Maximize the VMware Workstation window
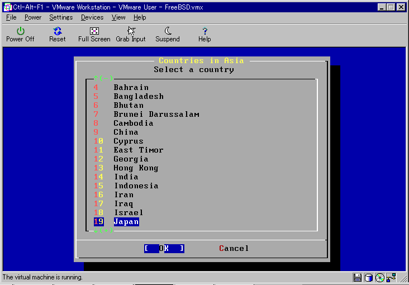Image resolution: width=409 pixels, height=285 pixels. tap(391, 7)
